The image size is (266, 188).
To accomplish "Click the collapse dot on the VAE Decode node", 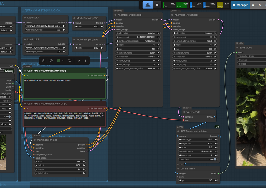I will pos(184,112).
